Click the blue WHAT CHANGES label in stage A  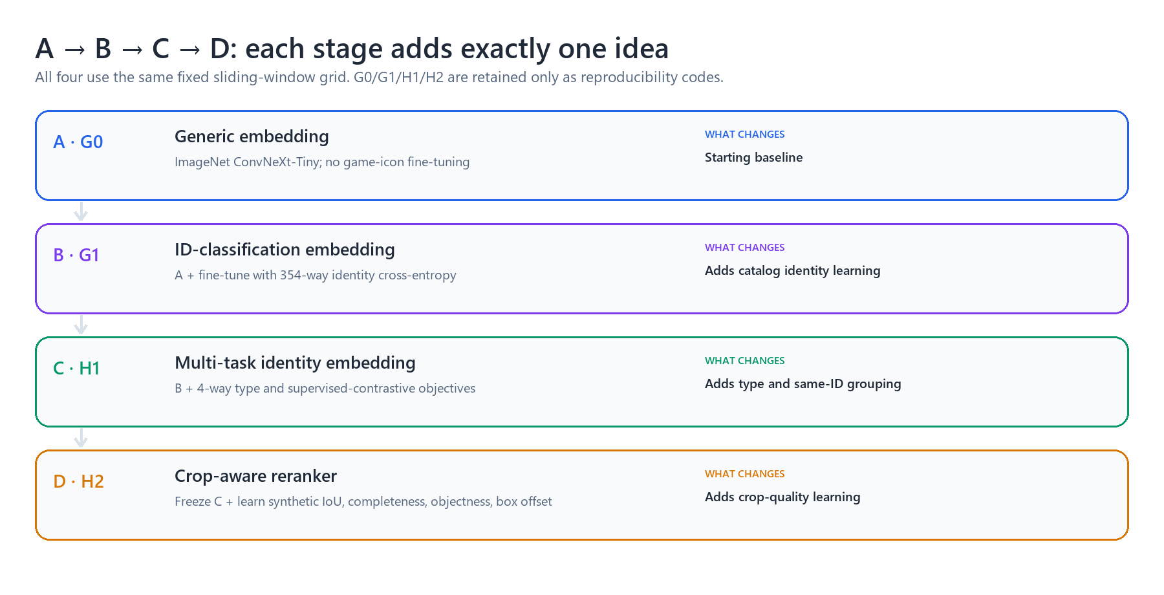click(744, 135)
